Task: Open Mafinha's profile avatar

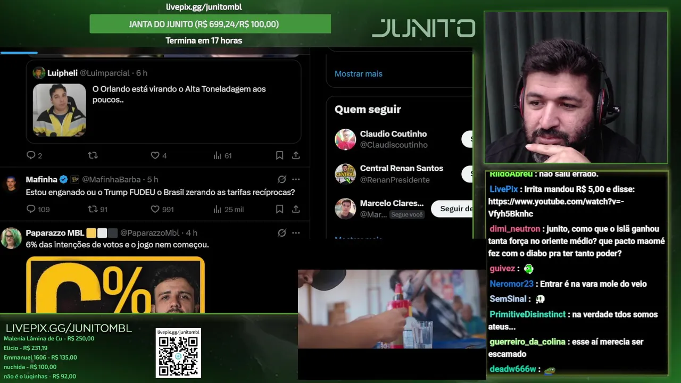Action: pos(11,184)
